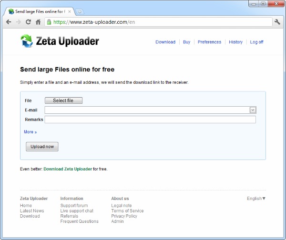Expand the 'More »' options link

pyautogui.click(x=31, y=132)
